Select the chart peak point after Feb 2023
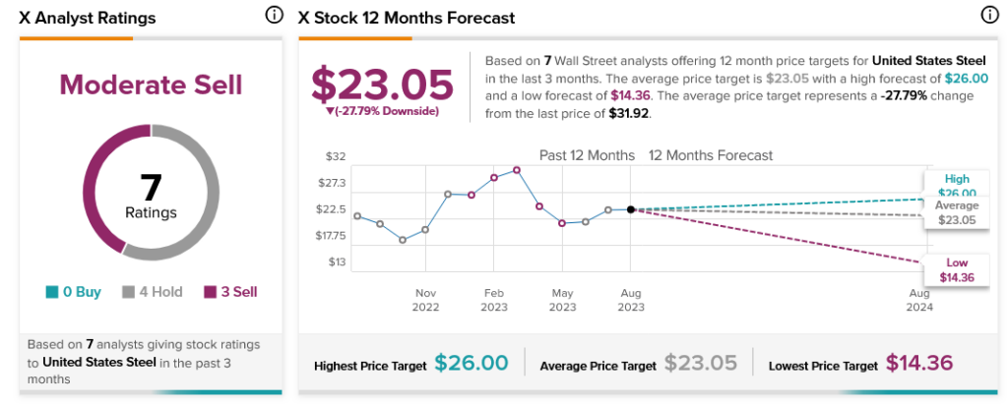The height and width of the screenshot is (405, 1008). coord(517,170)
